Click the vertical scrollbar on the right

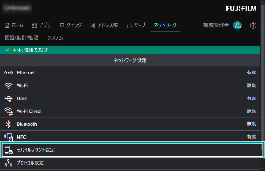click(263, 85)
